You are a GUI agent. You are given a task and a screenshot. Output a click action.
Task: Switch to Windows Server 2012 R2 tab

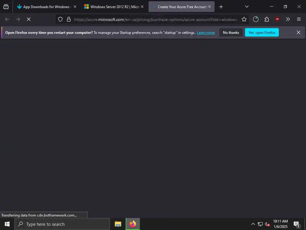[x=114, y=7]
